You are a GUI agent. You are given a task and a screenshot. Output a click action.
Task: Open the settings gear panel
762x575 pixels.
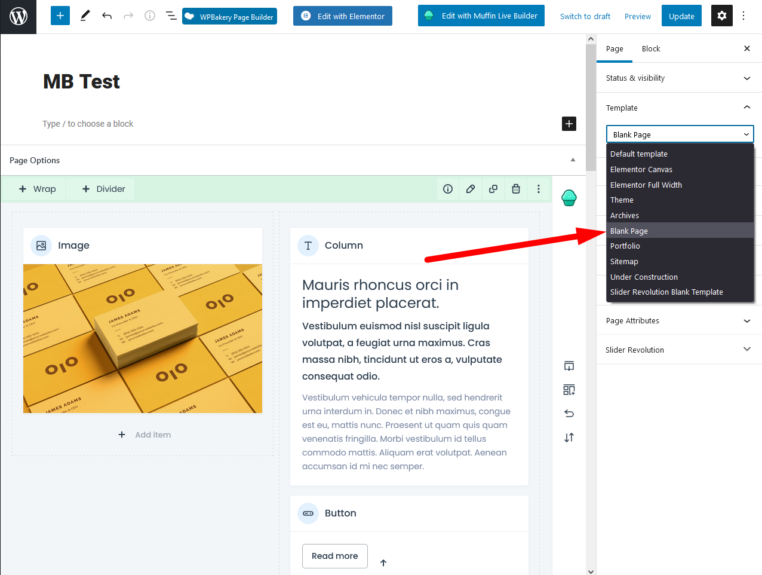point(722,16)
